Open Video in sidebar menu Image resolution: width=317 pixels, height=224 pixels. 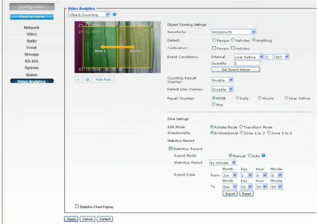tap(32, 34)
